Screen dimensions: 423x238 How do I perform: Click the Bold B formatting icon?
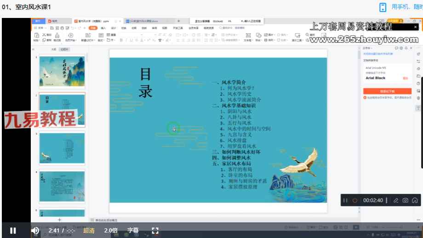[x=121, y=40]
